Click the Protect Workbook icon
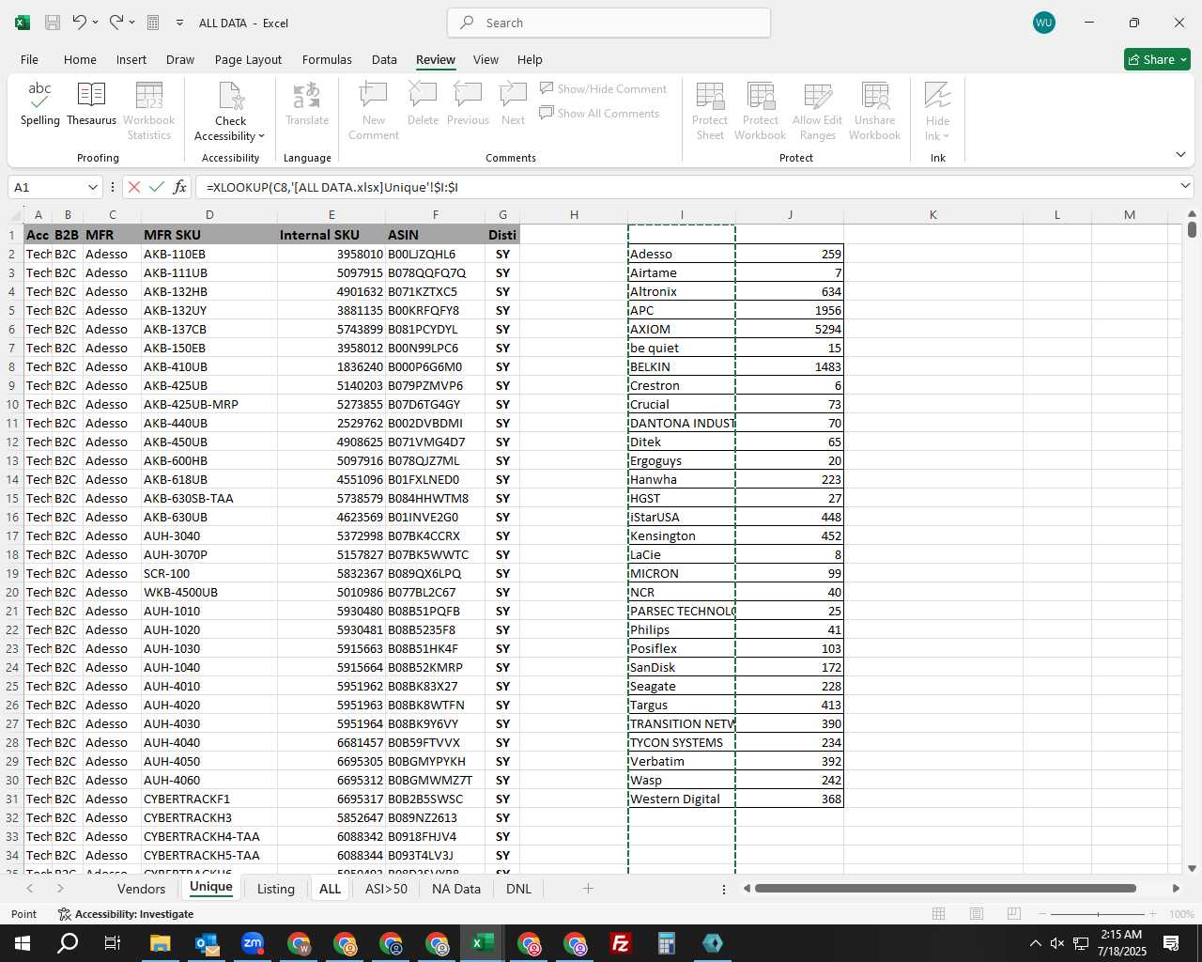The image size is (1202, 962). [x=761, y=97]
